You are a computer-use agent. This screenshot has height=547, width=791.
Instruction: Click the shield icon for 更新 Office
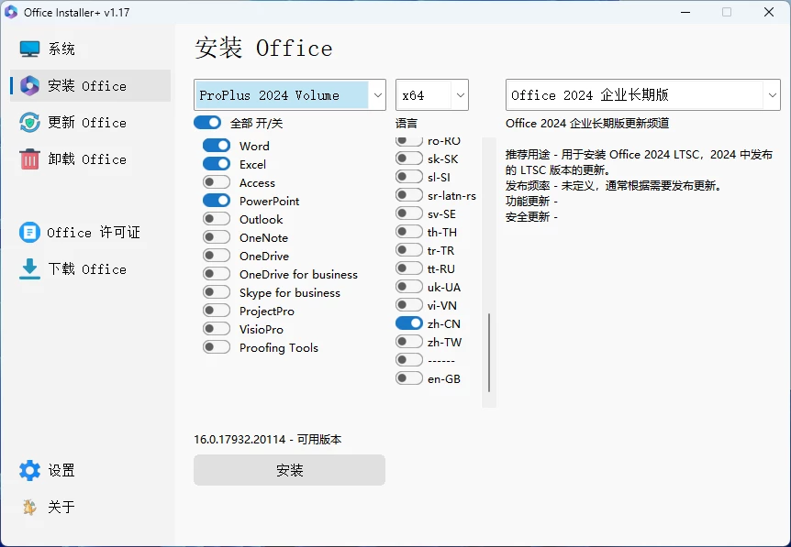tap(30, 123)
